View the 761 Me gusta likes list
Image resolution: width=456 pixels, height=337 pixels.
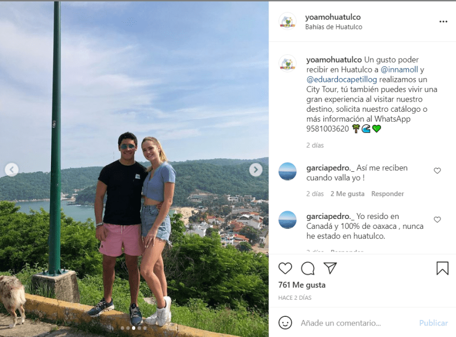click(x=302, y=285)
